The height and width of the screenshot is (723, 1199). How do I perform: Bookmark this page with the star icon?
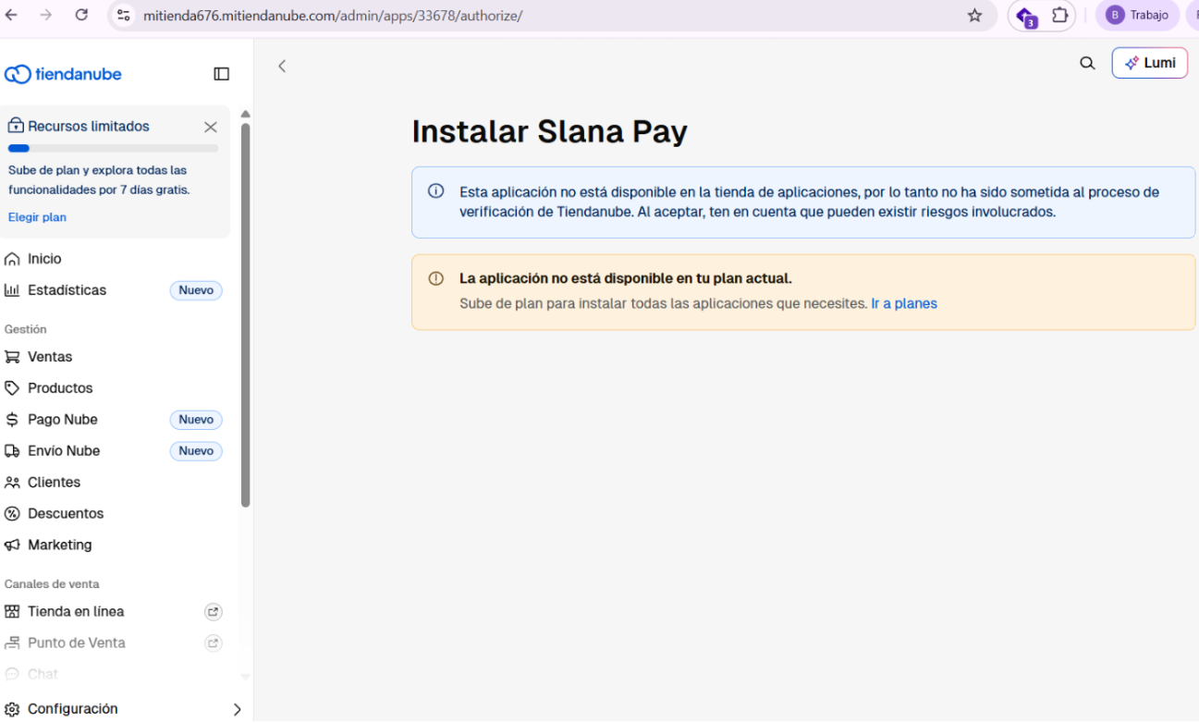click(974, 15)
